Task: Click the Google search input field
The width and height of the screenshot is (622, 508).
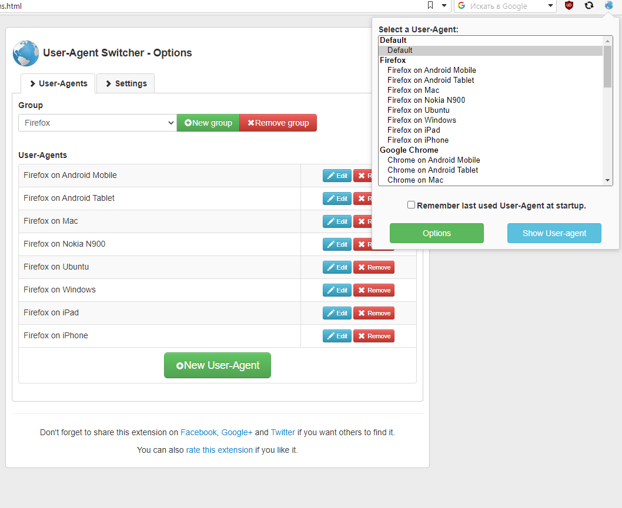Action: [506, 6]
